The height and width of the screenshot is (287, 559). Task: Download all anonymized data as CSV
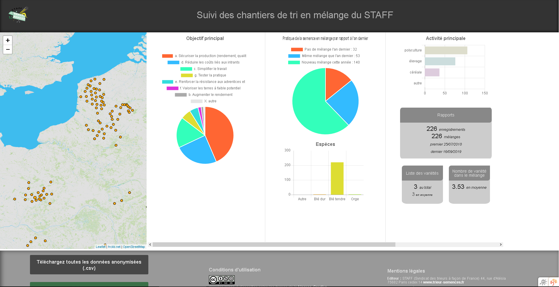click(89, 265)
